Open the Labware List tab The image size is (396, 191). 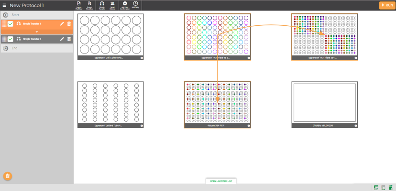pyautogui.click(x=220, y=181)
